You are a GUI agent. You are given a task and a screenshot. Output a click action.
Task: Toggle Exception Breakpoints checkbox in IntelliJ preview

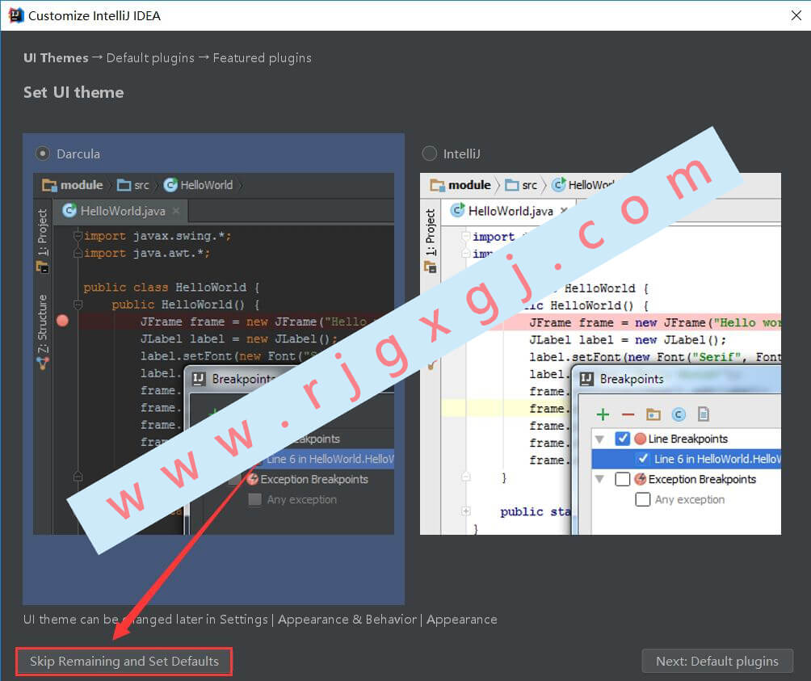[x=622, y=479]
